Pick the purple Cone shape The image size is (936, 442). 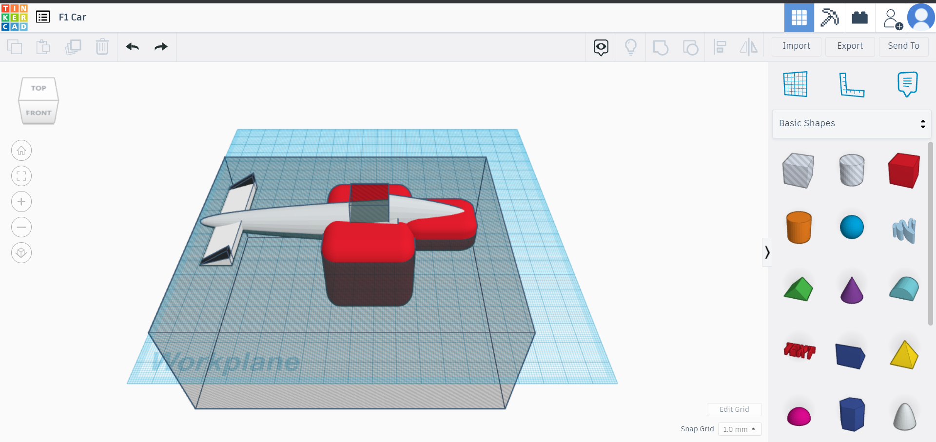852,290
